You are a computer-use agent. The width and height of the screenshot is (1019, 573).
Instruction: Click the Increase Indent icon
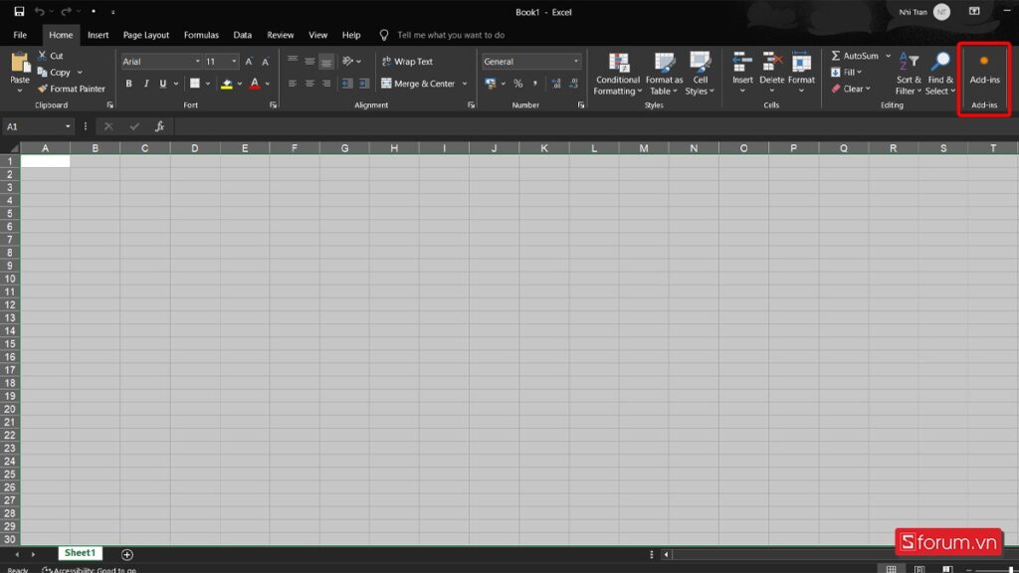coord(364,84)
